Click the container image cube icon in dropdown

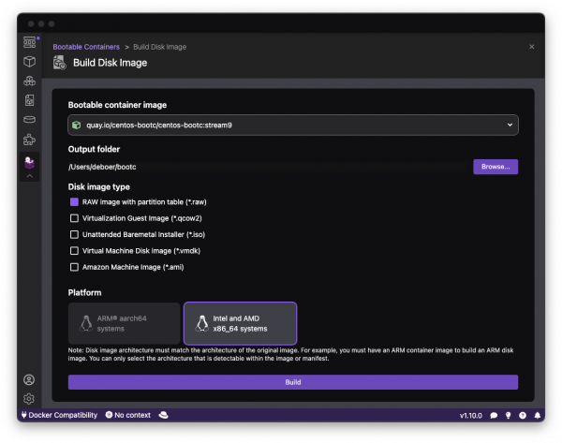point(77,126)
